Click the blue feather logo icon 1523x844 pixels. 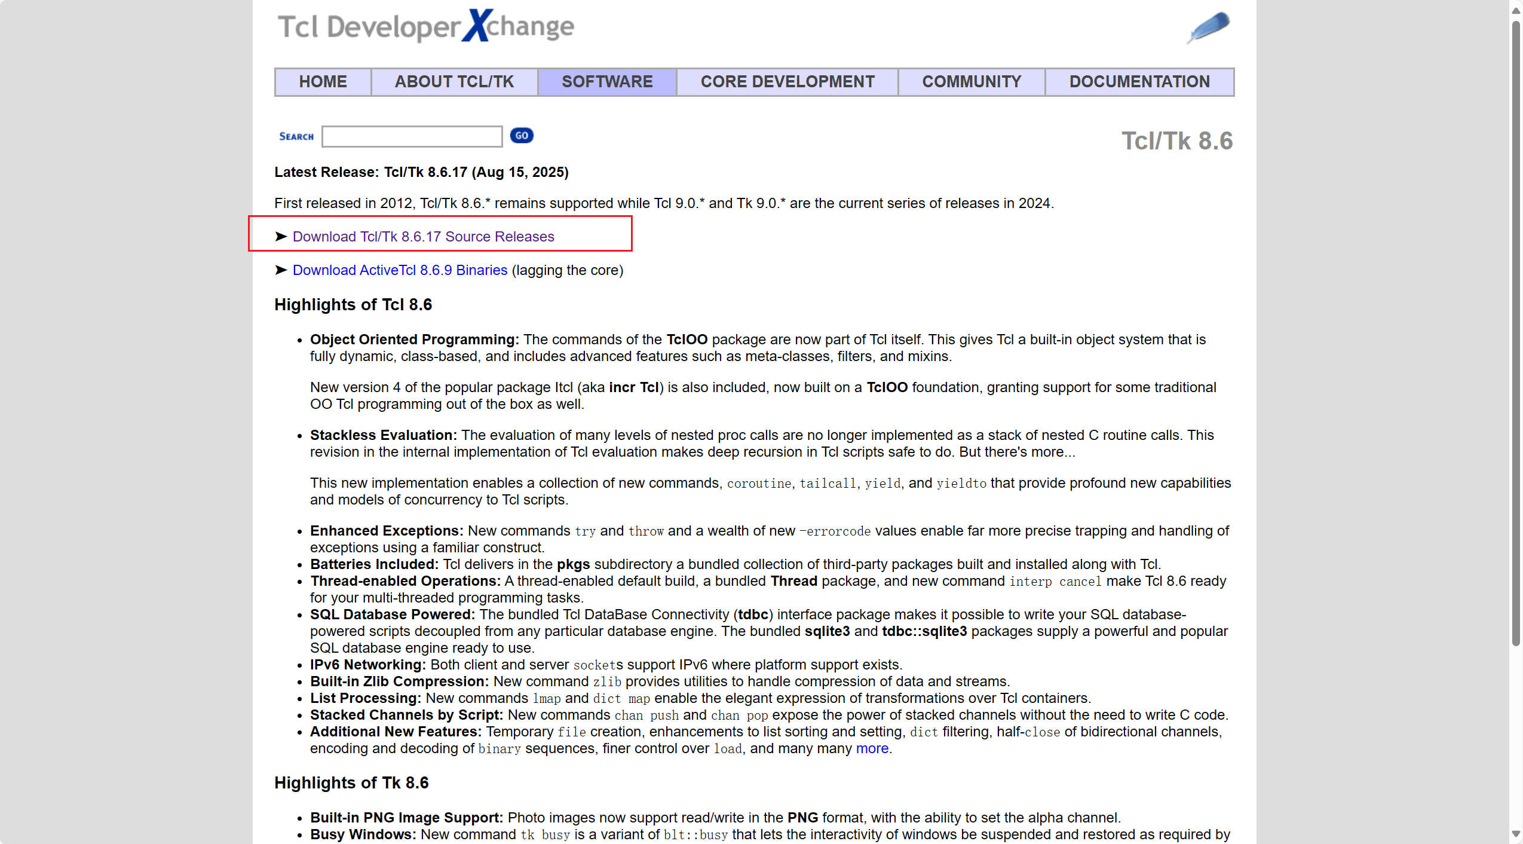click(x=1207, y=28)
